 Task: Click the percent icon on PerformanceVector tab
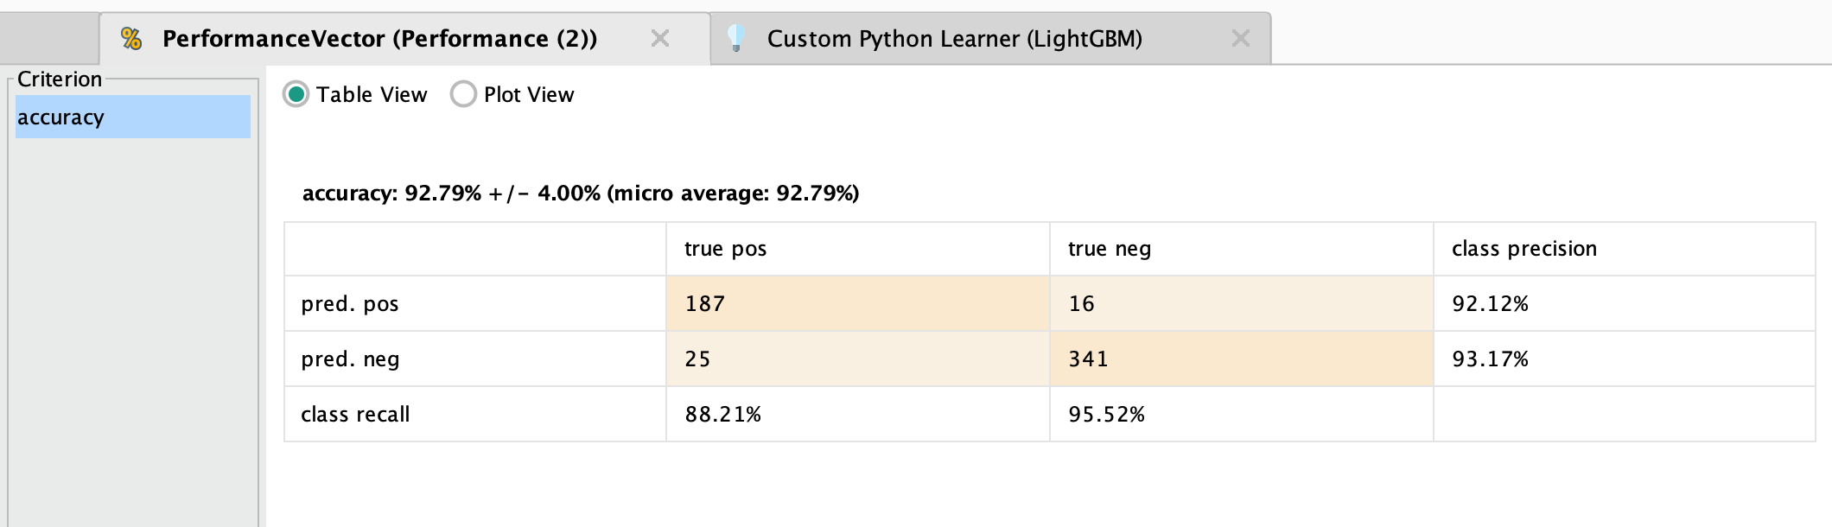[x=131, y=38]
